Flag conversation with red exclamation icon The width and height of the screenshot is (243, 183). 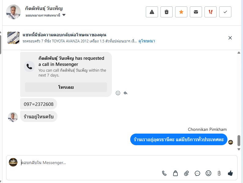[211, 12]
